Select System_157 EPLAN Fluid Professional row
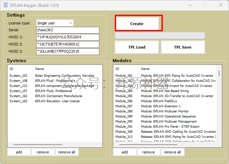This screenshot has width=229, height=164. tap(55, 91)
